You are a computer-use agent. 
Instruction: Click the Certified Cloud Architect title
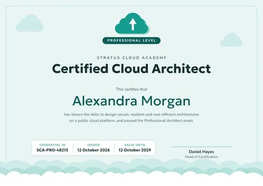[131, 69]
